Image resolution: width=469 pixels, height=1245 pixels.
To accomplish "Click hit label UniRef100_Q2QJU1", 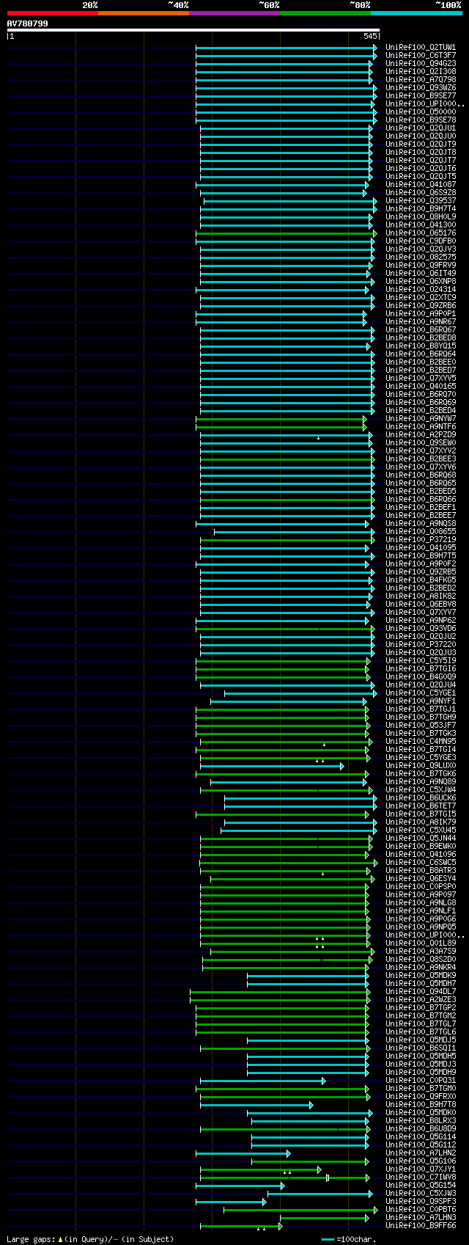I will [421, 128].
